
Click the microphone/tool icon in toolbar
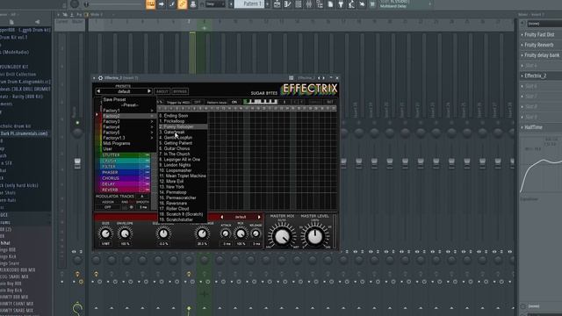coord(351,4)
